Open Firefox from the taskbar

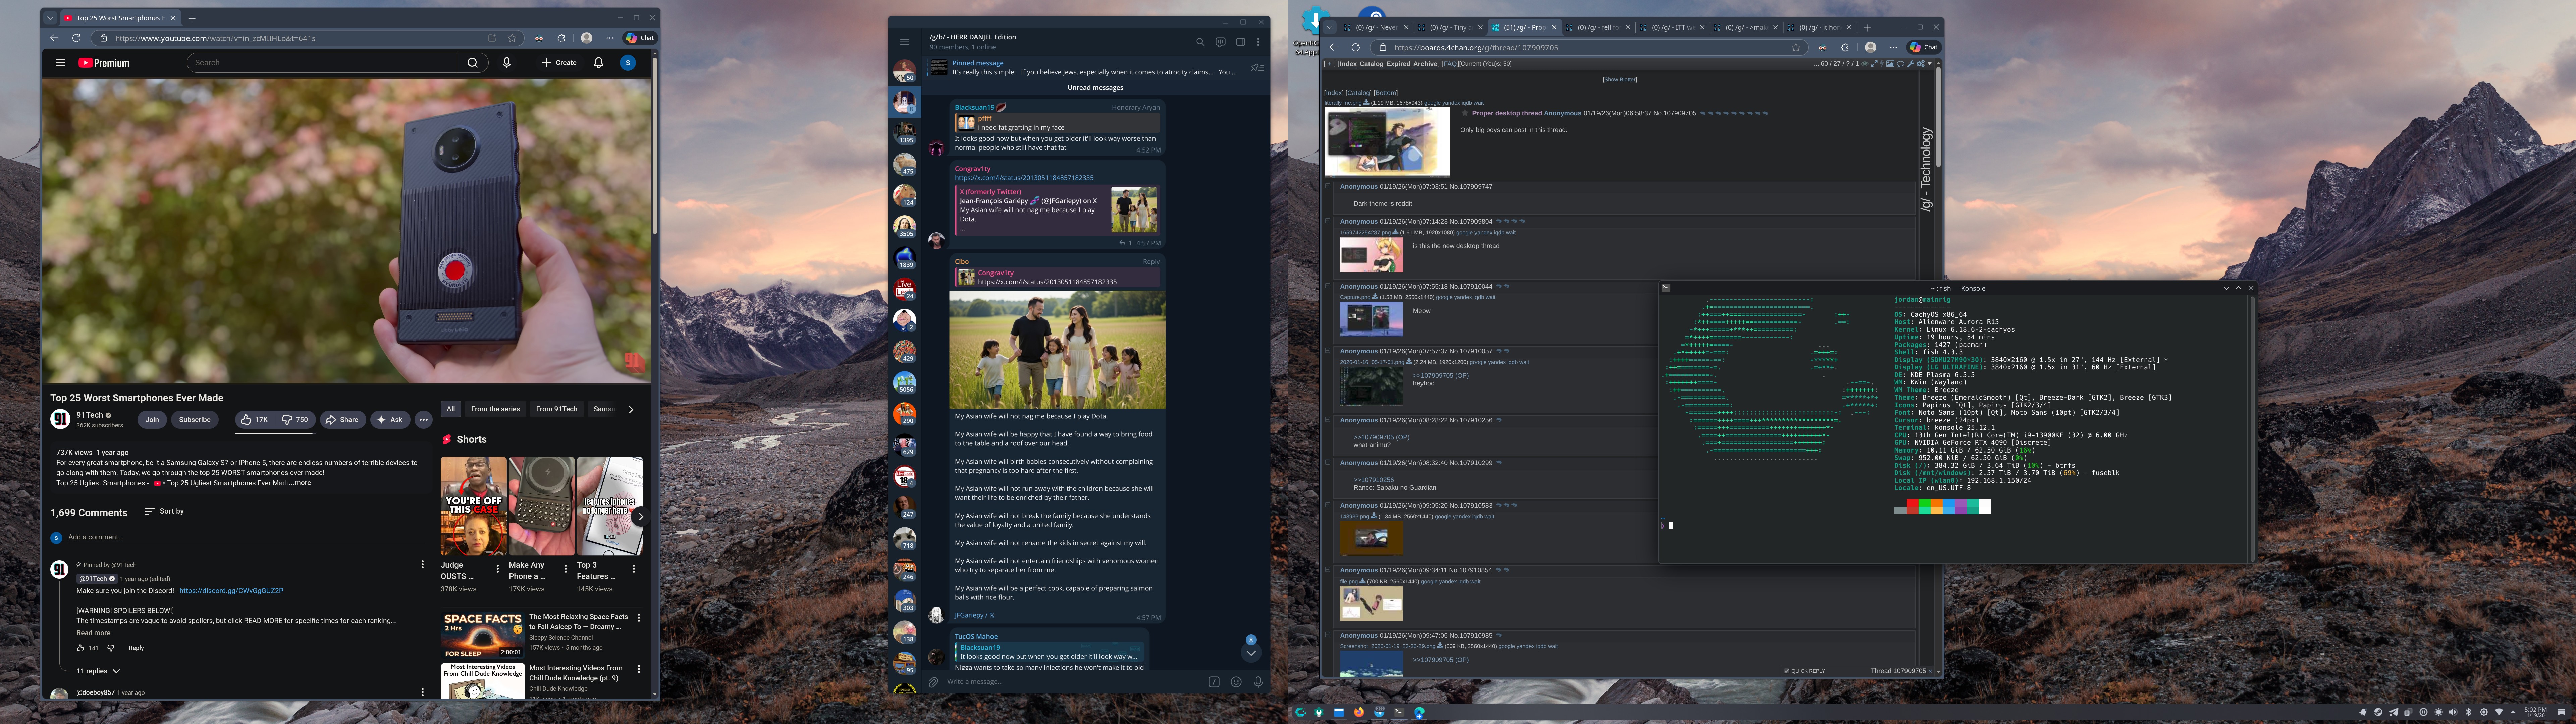[x=1359, y=712]
